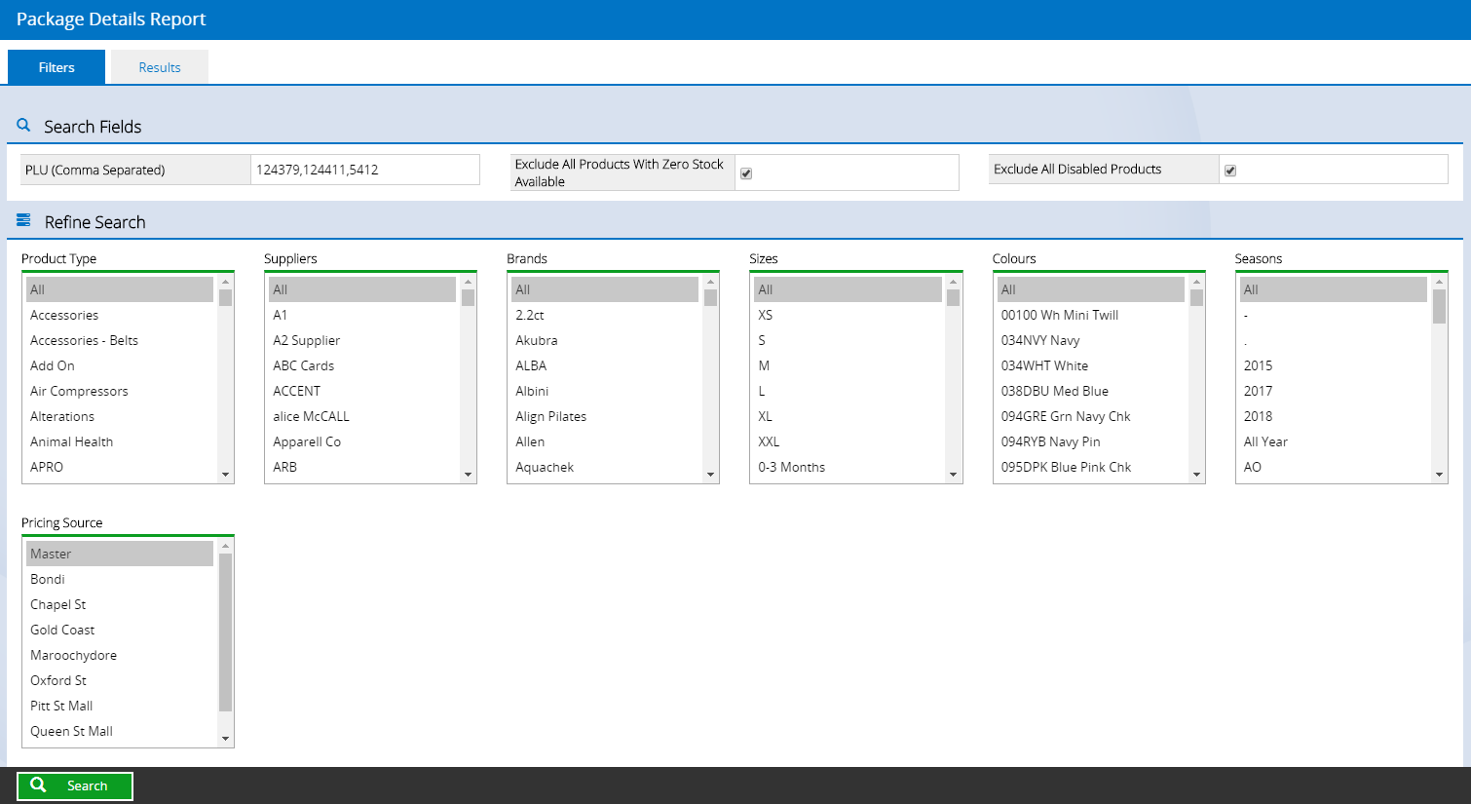Pick AO in Seasons list

point(1334,467)
